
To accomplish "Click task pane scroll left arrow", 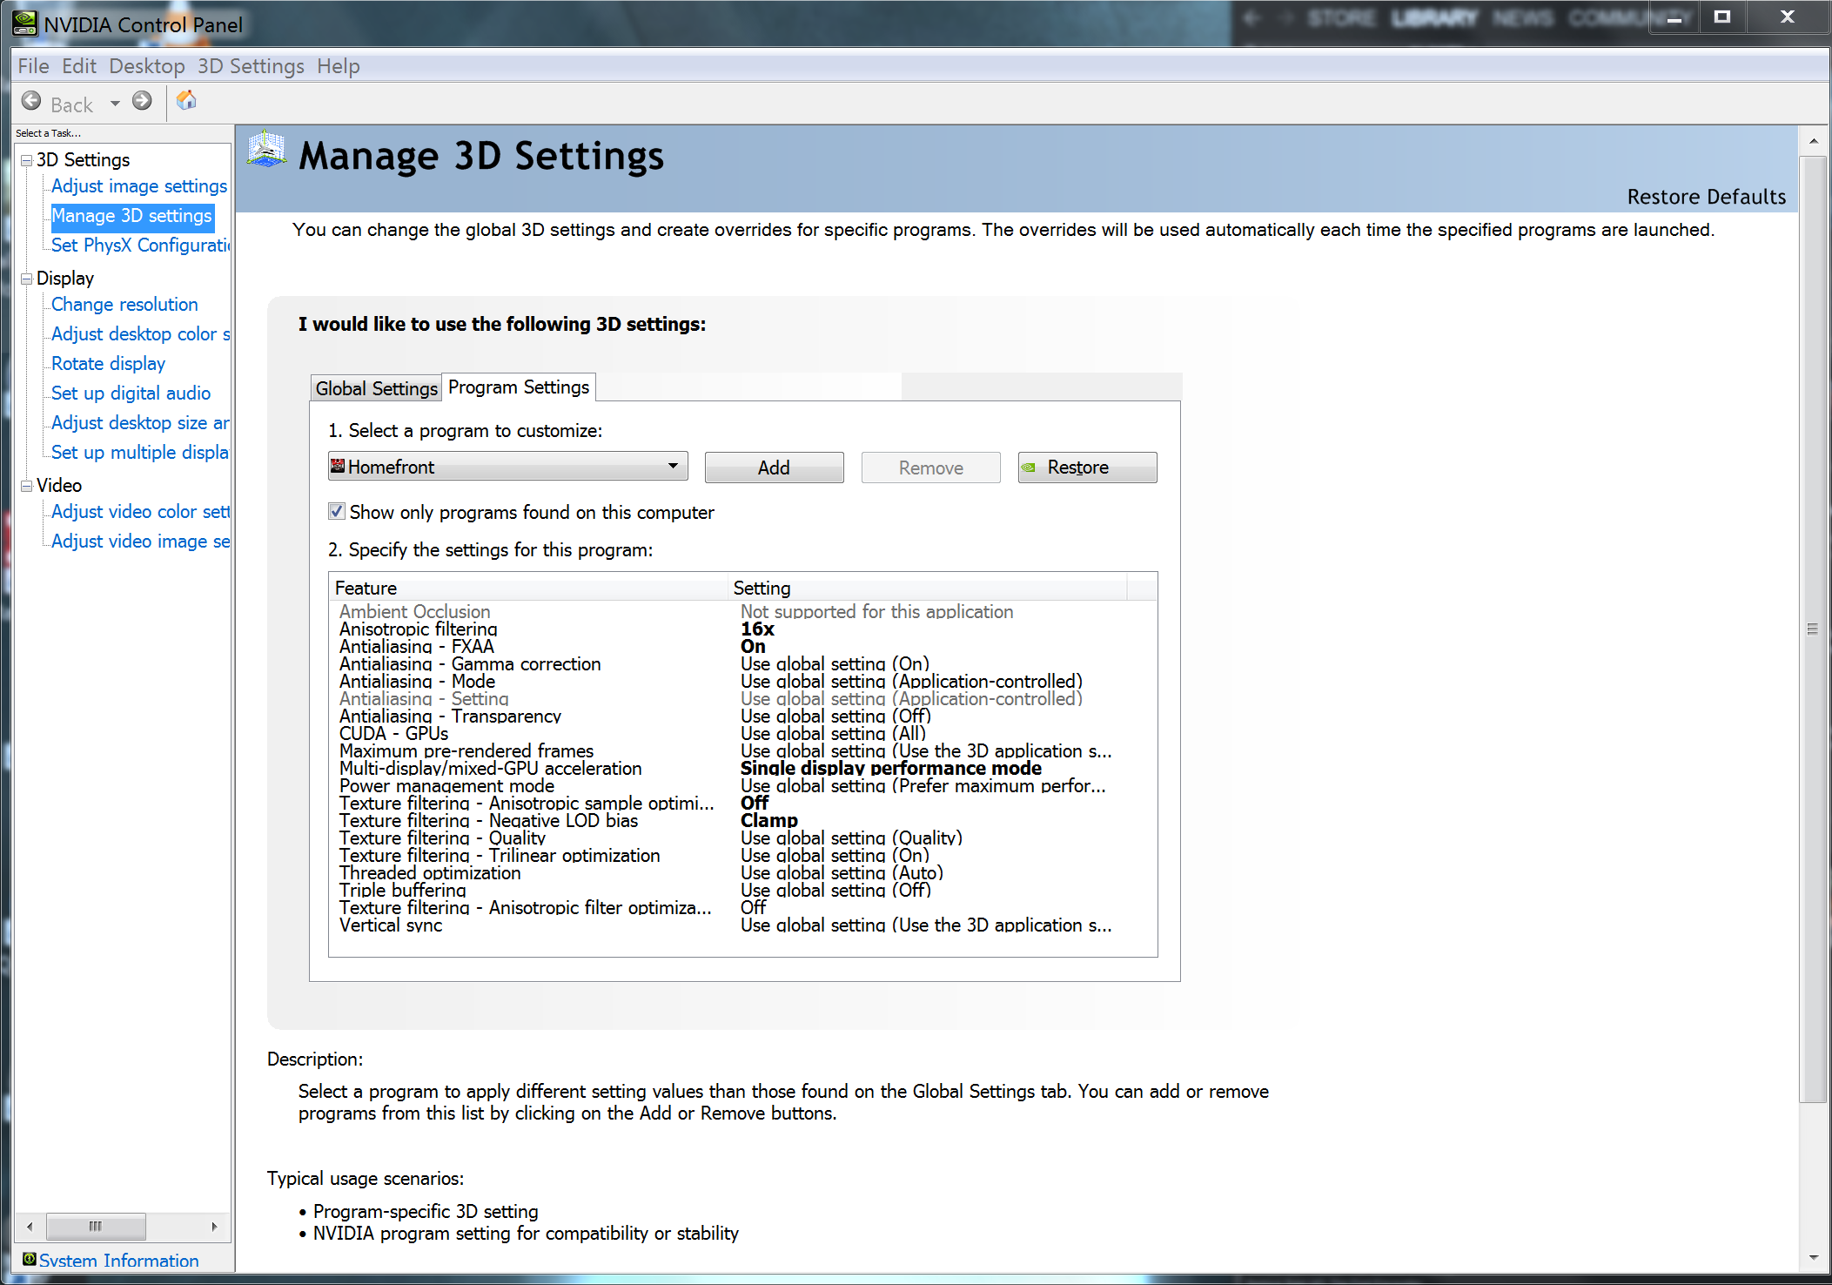I will coord(30,1226).
